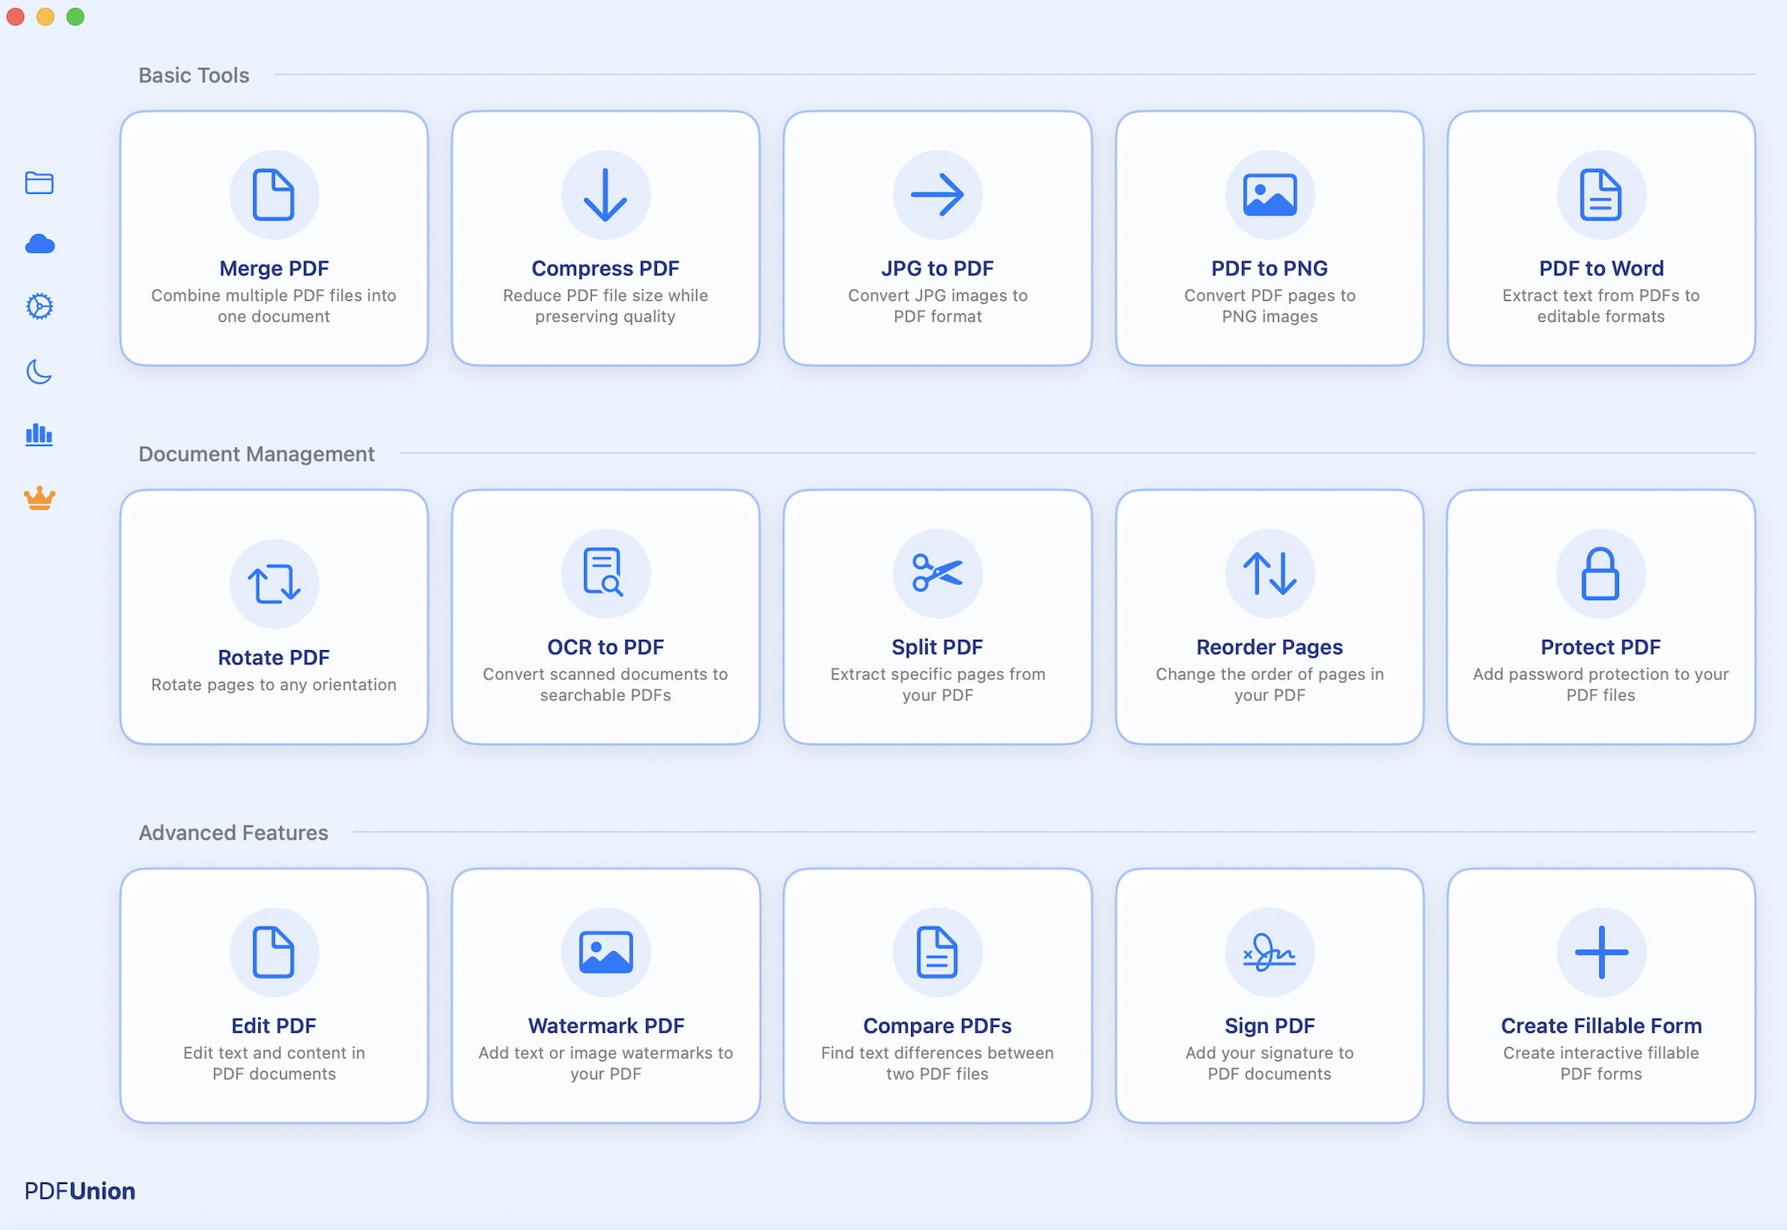
Task: Click 'Change the order of pages' description
Action: click(x=1270, y=684)
